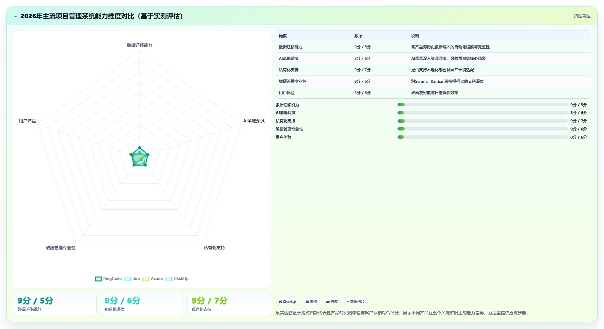Click radar axis label 用户体验
The image size is (604, 329).
(x=27, y=121)
